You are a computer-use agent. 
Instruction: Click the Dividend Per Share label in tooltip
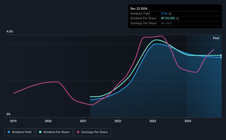coord(143,18)
